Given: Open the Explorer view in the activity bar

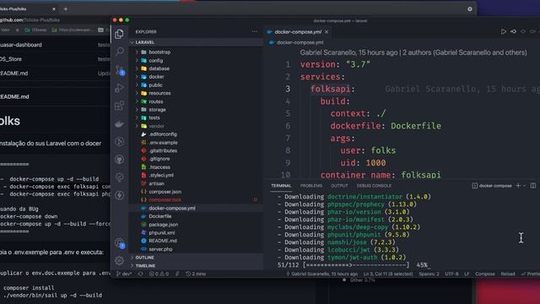Looking at the screenshot, I should pos(120,34).
